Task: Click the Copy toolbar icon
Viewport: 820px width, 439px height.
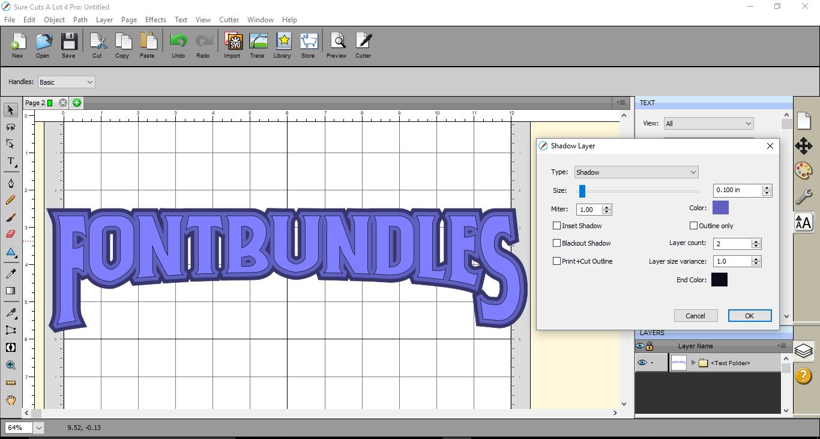Action: [x=122, y=41]
